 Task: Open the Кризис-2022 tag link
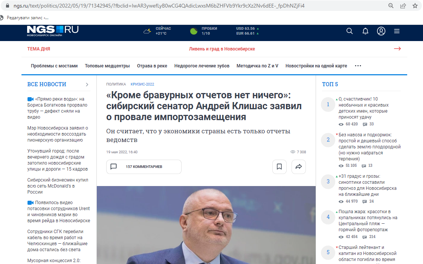[x=142, y=84]
